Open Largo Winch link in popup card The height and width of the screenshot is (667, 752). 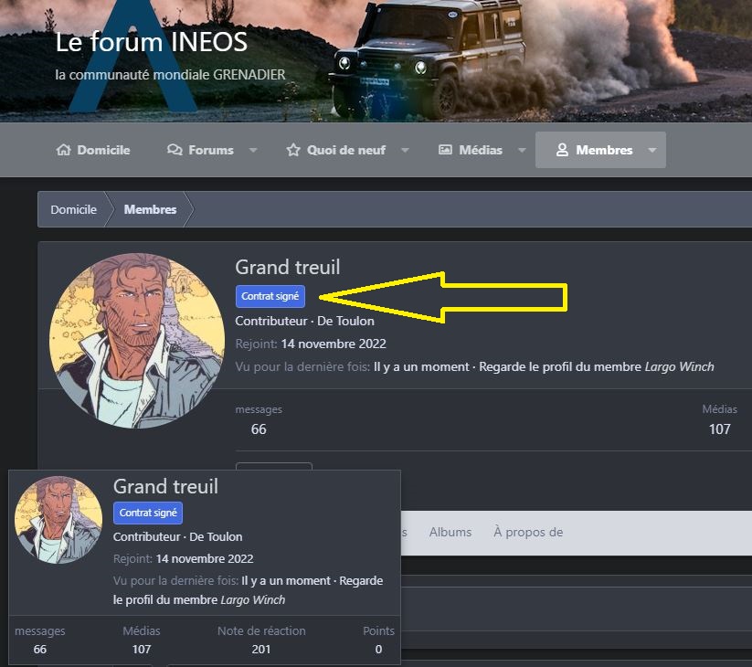pyautogui.click(x=253, y=600)
